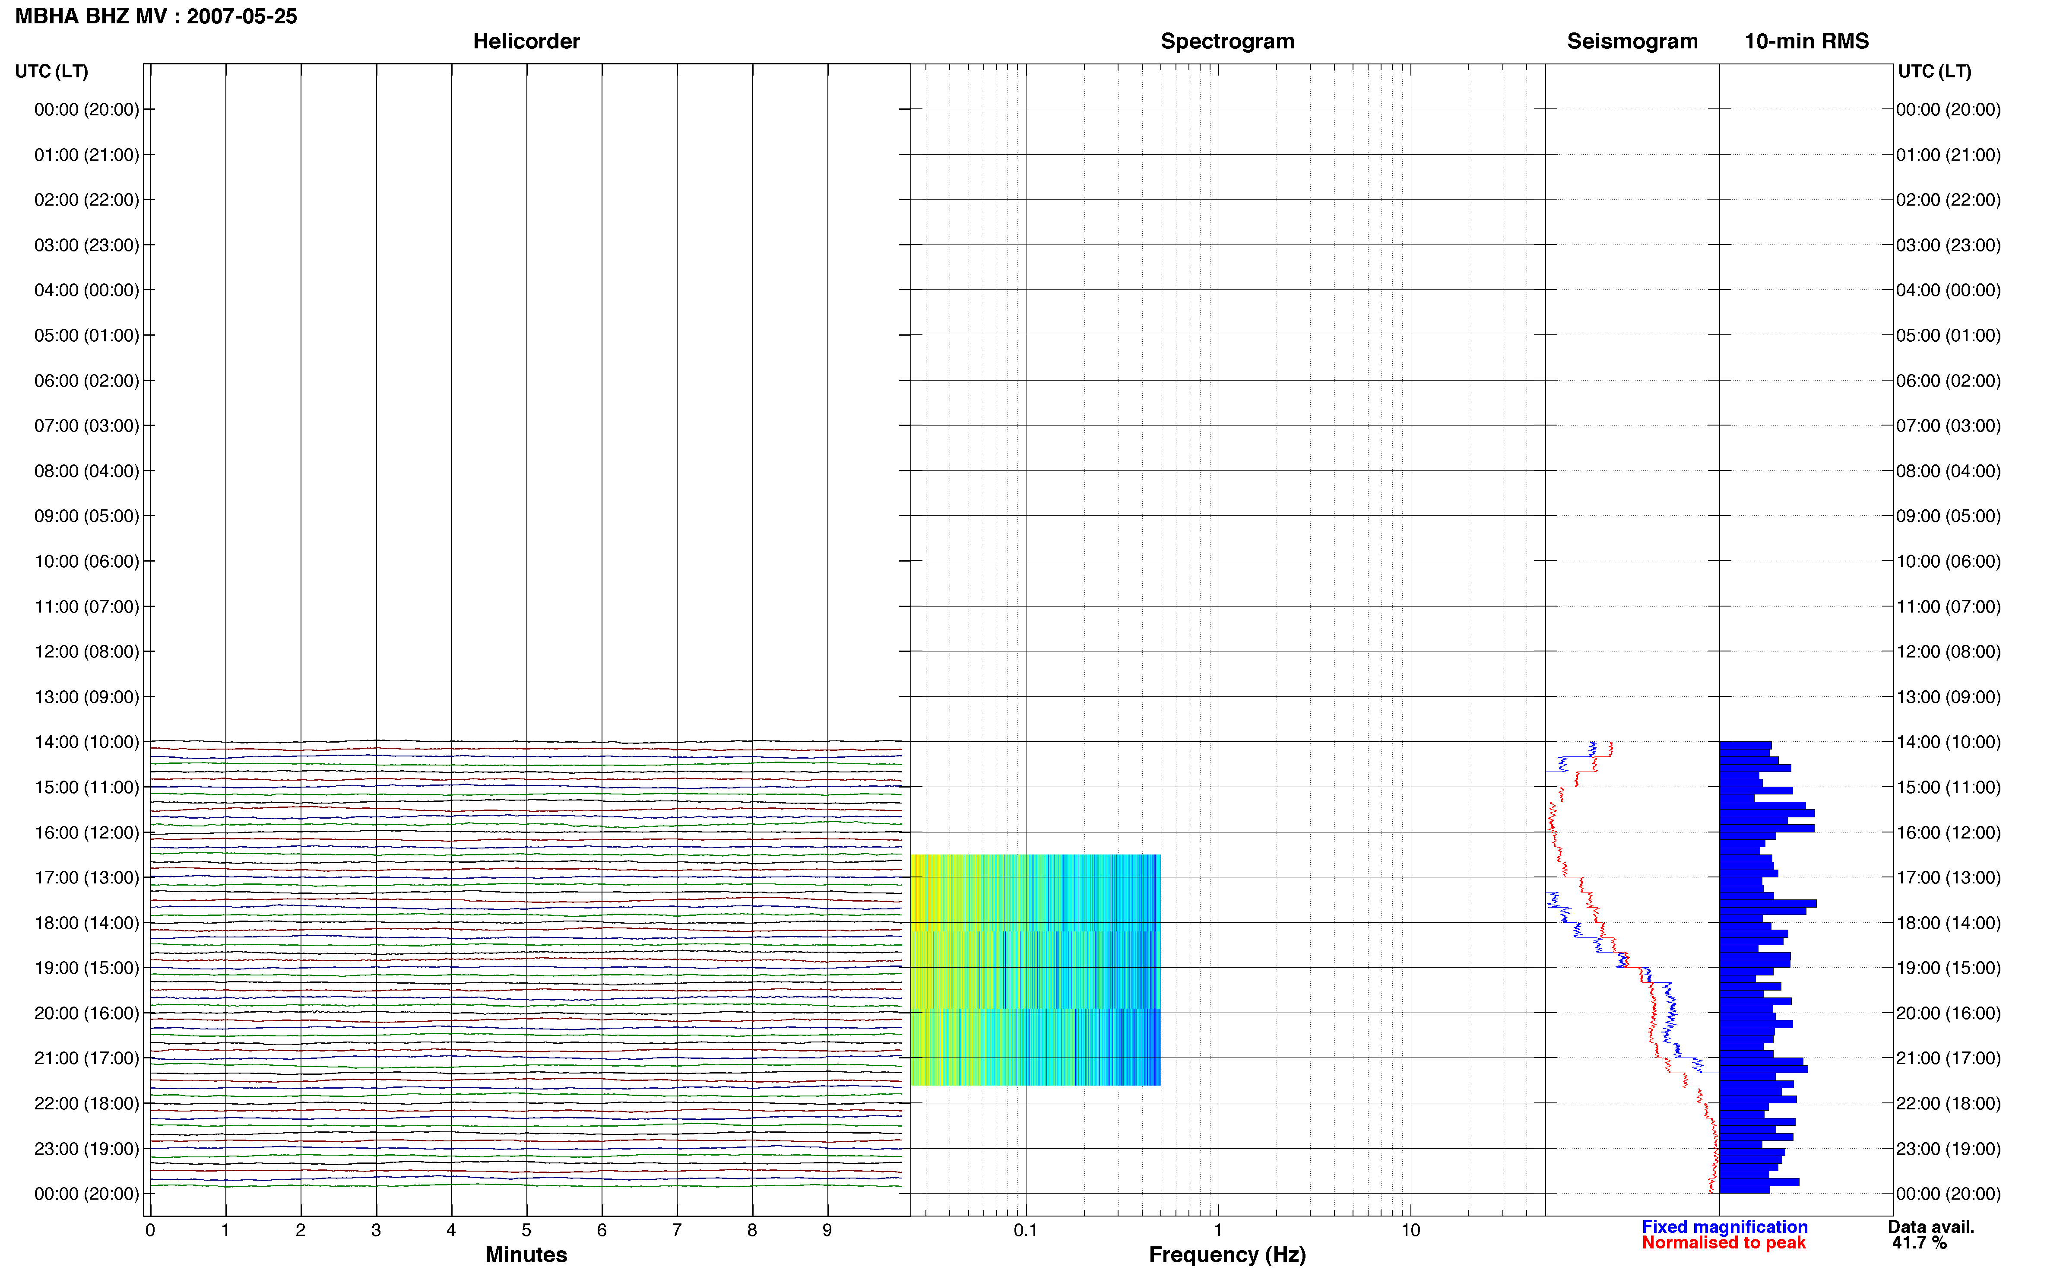Screen dimensions: 2047x1280
Task: Click the '10-min RMS' panel heading
Action: [x=1806, y=41]
